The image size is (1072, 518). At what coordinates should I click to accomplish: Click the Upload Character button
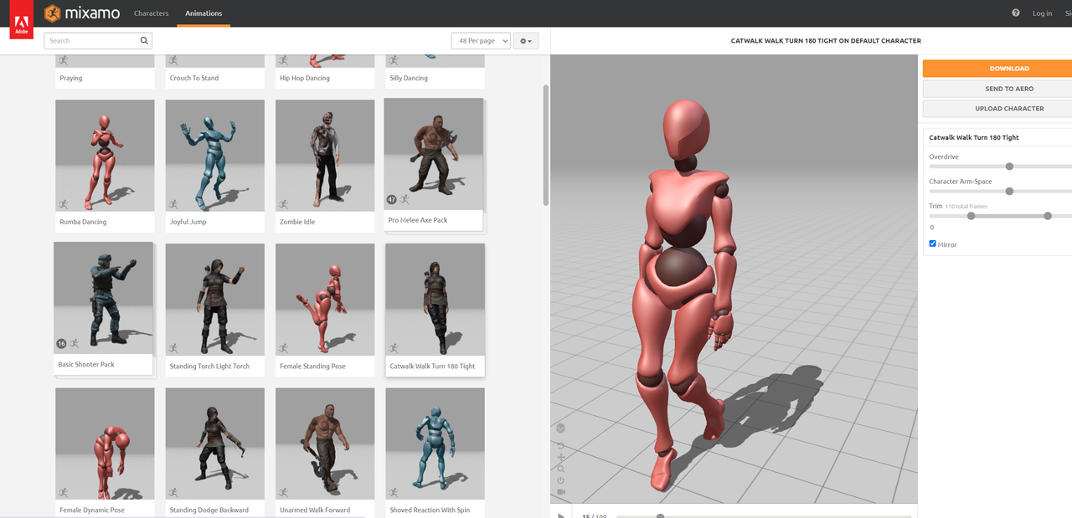click(1008, 109)
